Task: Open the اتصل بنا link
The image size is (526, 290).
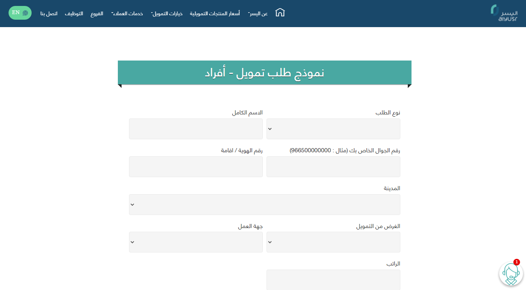Action: tap(49, 13)
